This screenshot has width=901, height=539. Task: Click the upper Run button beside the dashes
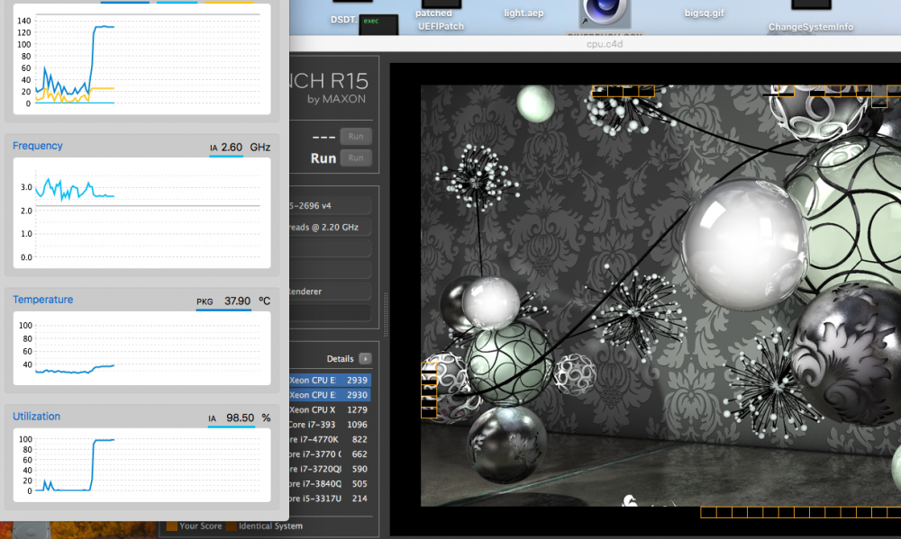point(356,137)
